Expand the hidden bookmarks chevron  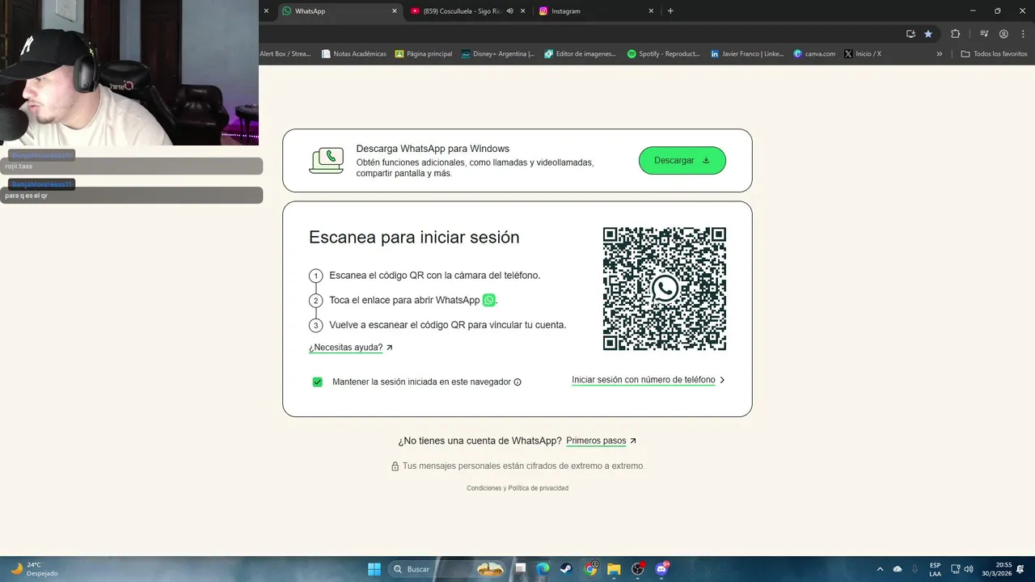tap(940, 54)
